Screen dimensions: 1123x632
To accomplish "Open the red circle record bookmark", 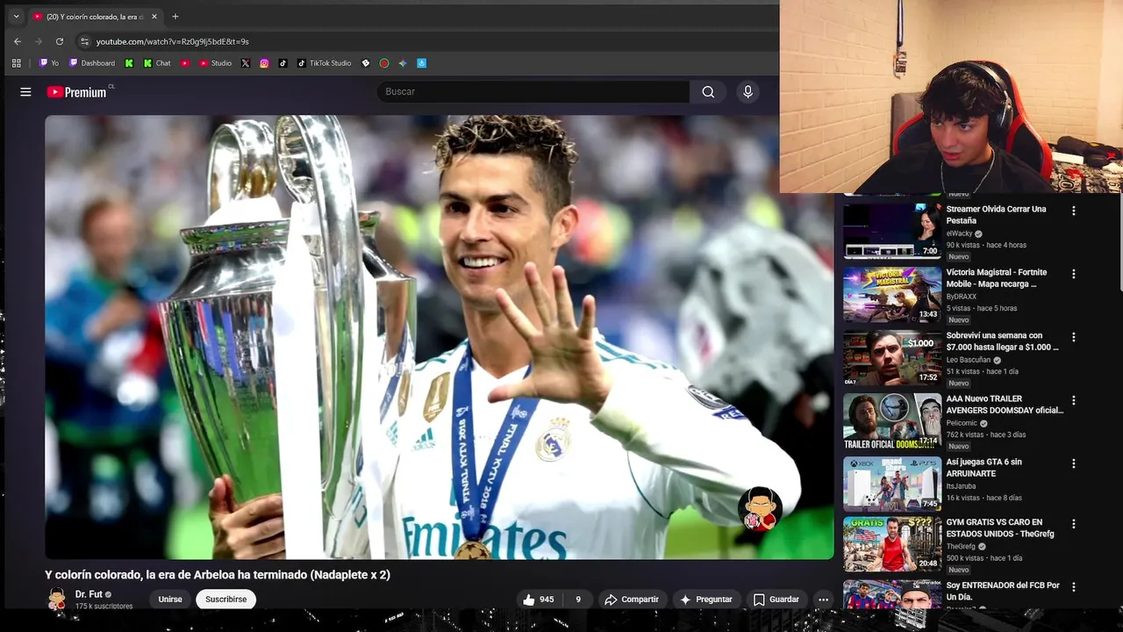I will click(x=384, y=63).
